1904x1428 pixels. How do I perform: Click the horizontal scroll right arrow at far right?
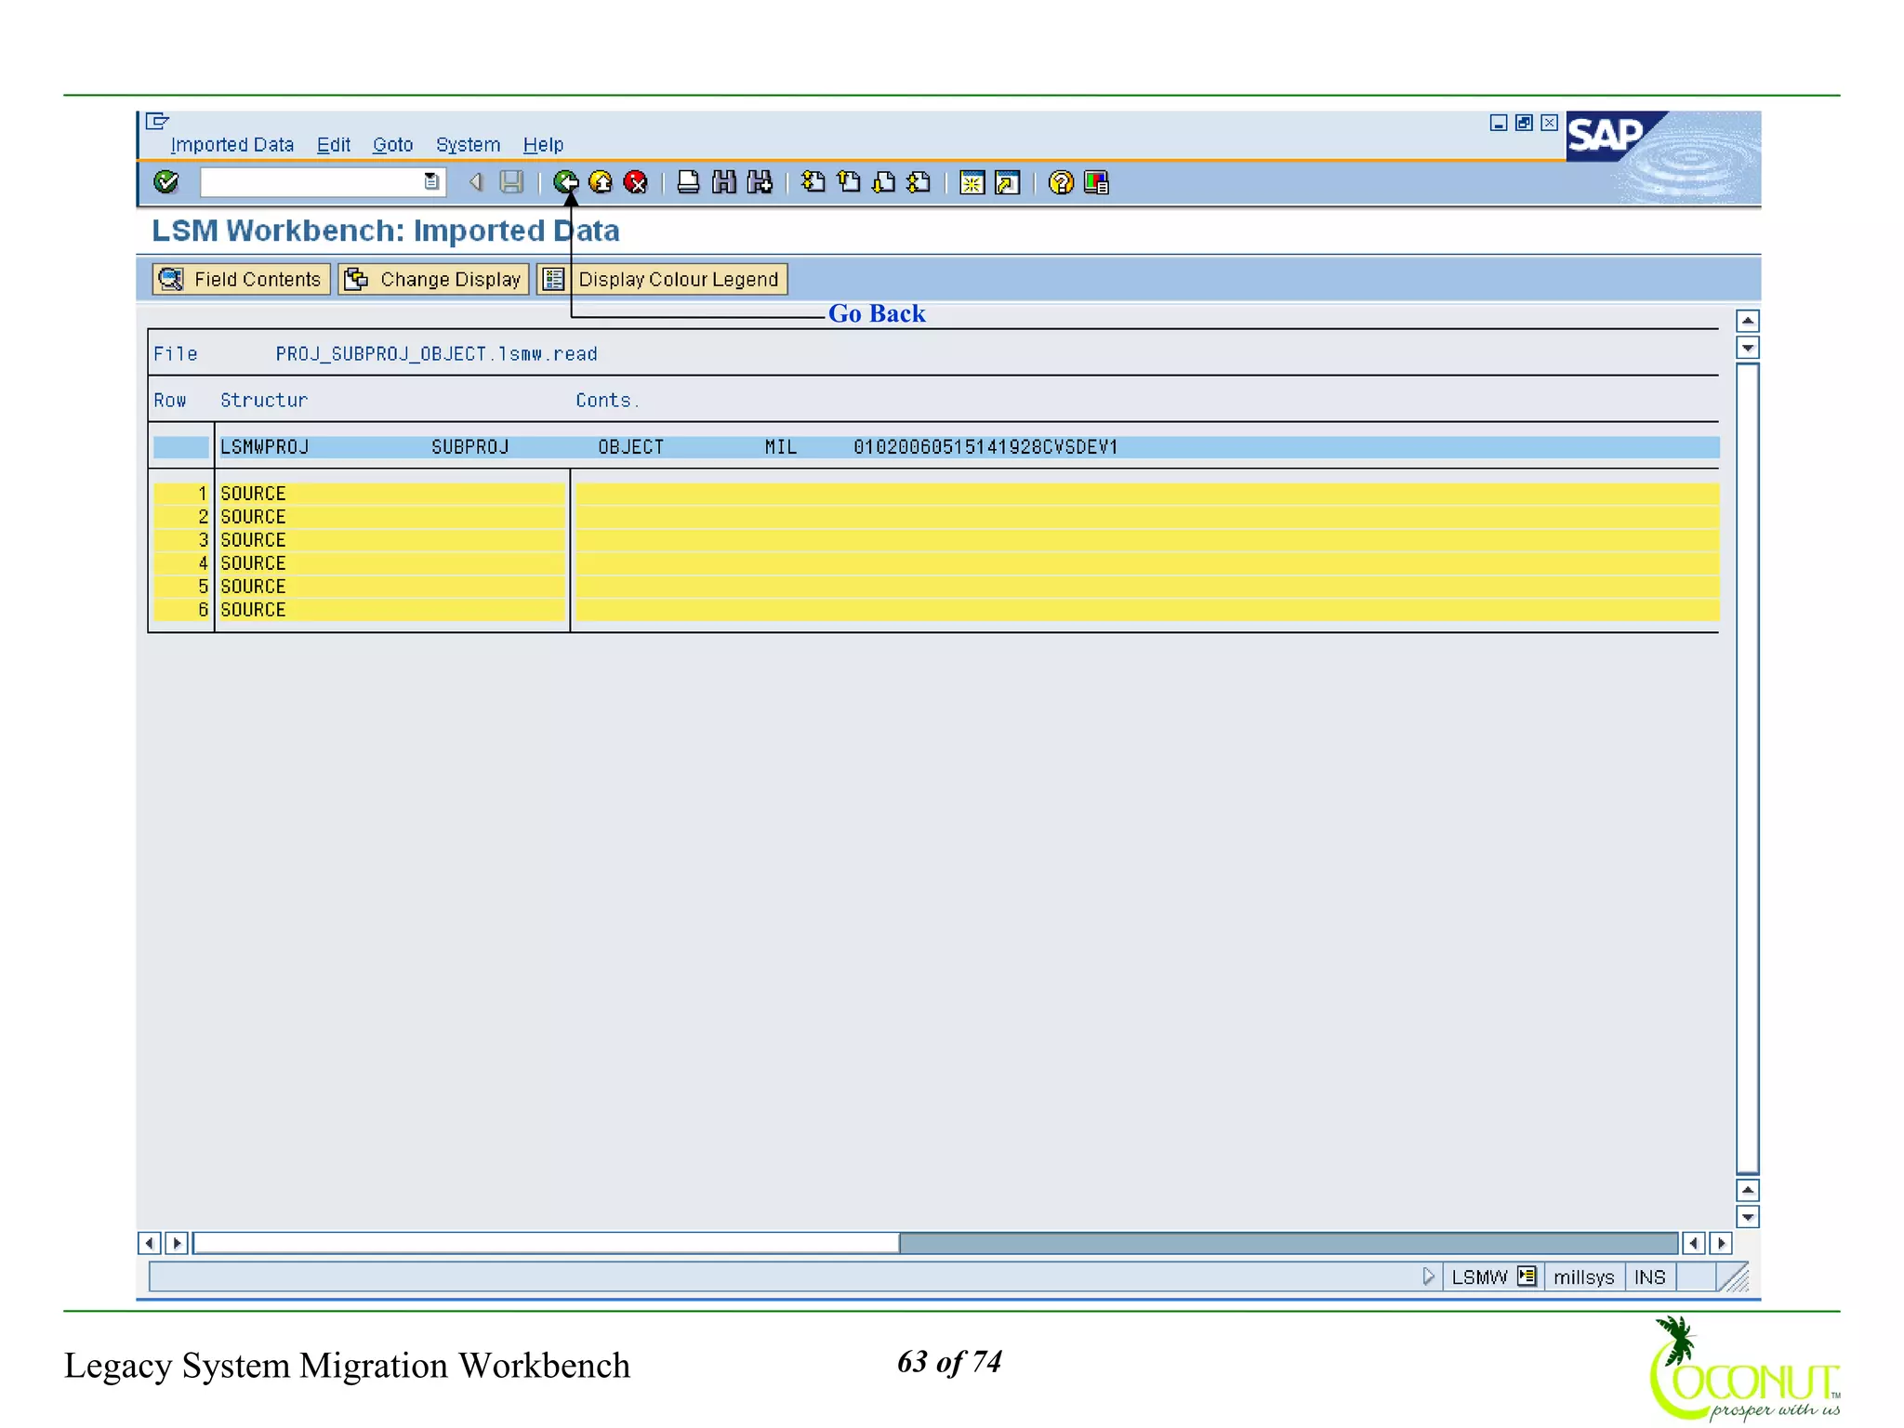(1721, 1243)
